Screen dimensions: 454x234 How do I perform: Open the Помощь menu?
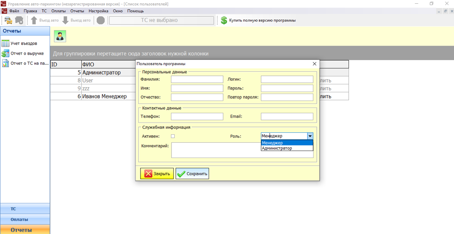tap(135, 11)
